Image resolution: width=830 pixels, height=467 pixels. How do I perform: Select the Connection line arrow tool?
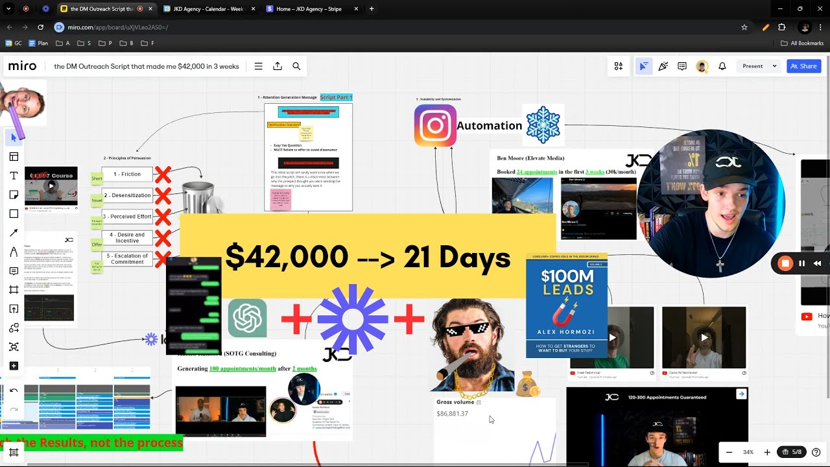pos(14,233)
